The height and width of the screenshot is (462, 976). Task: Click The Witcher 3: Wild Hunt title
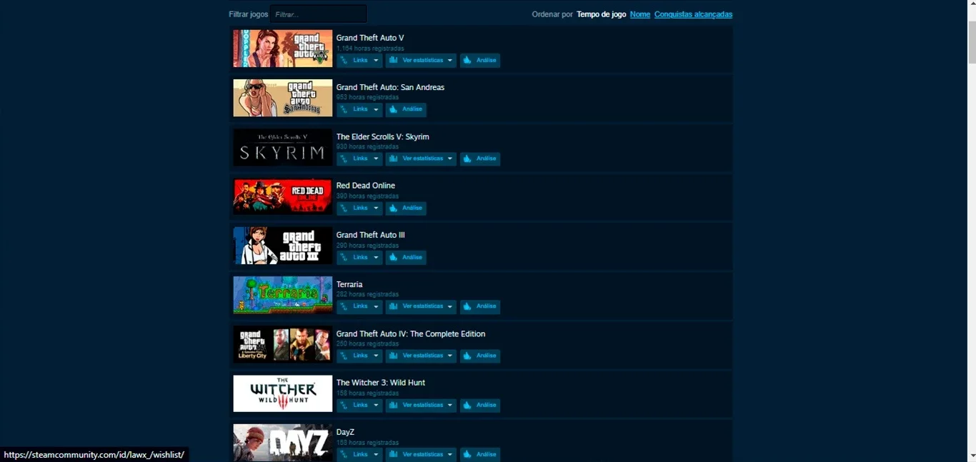click(381, 383)
